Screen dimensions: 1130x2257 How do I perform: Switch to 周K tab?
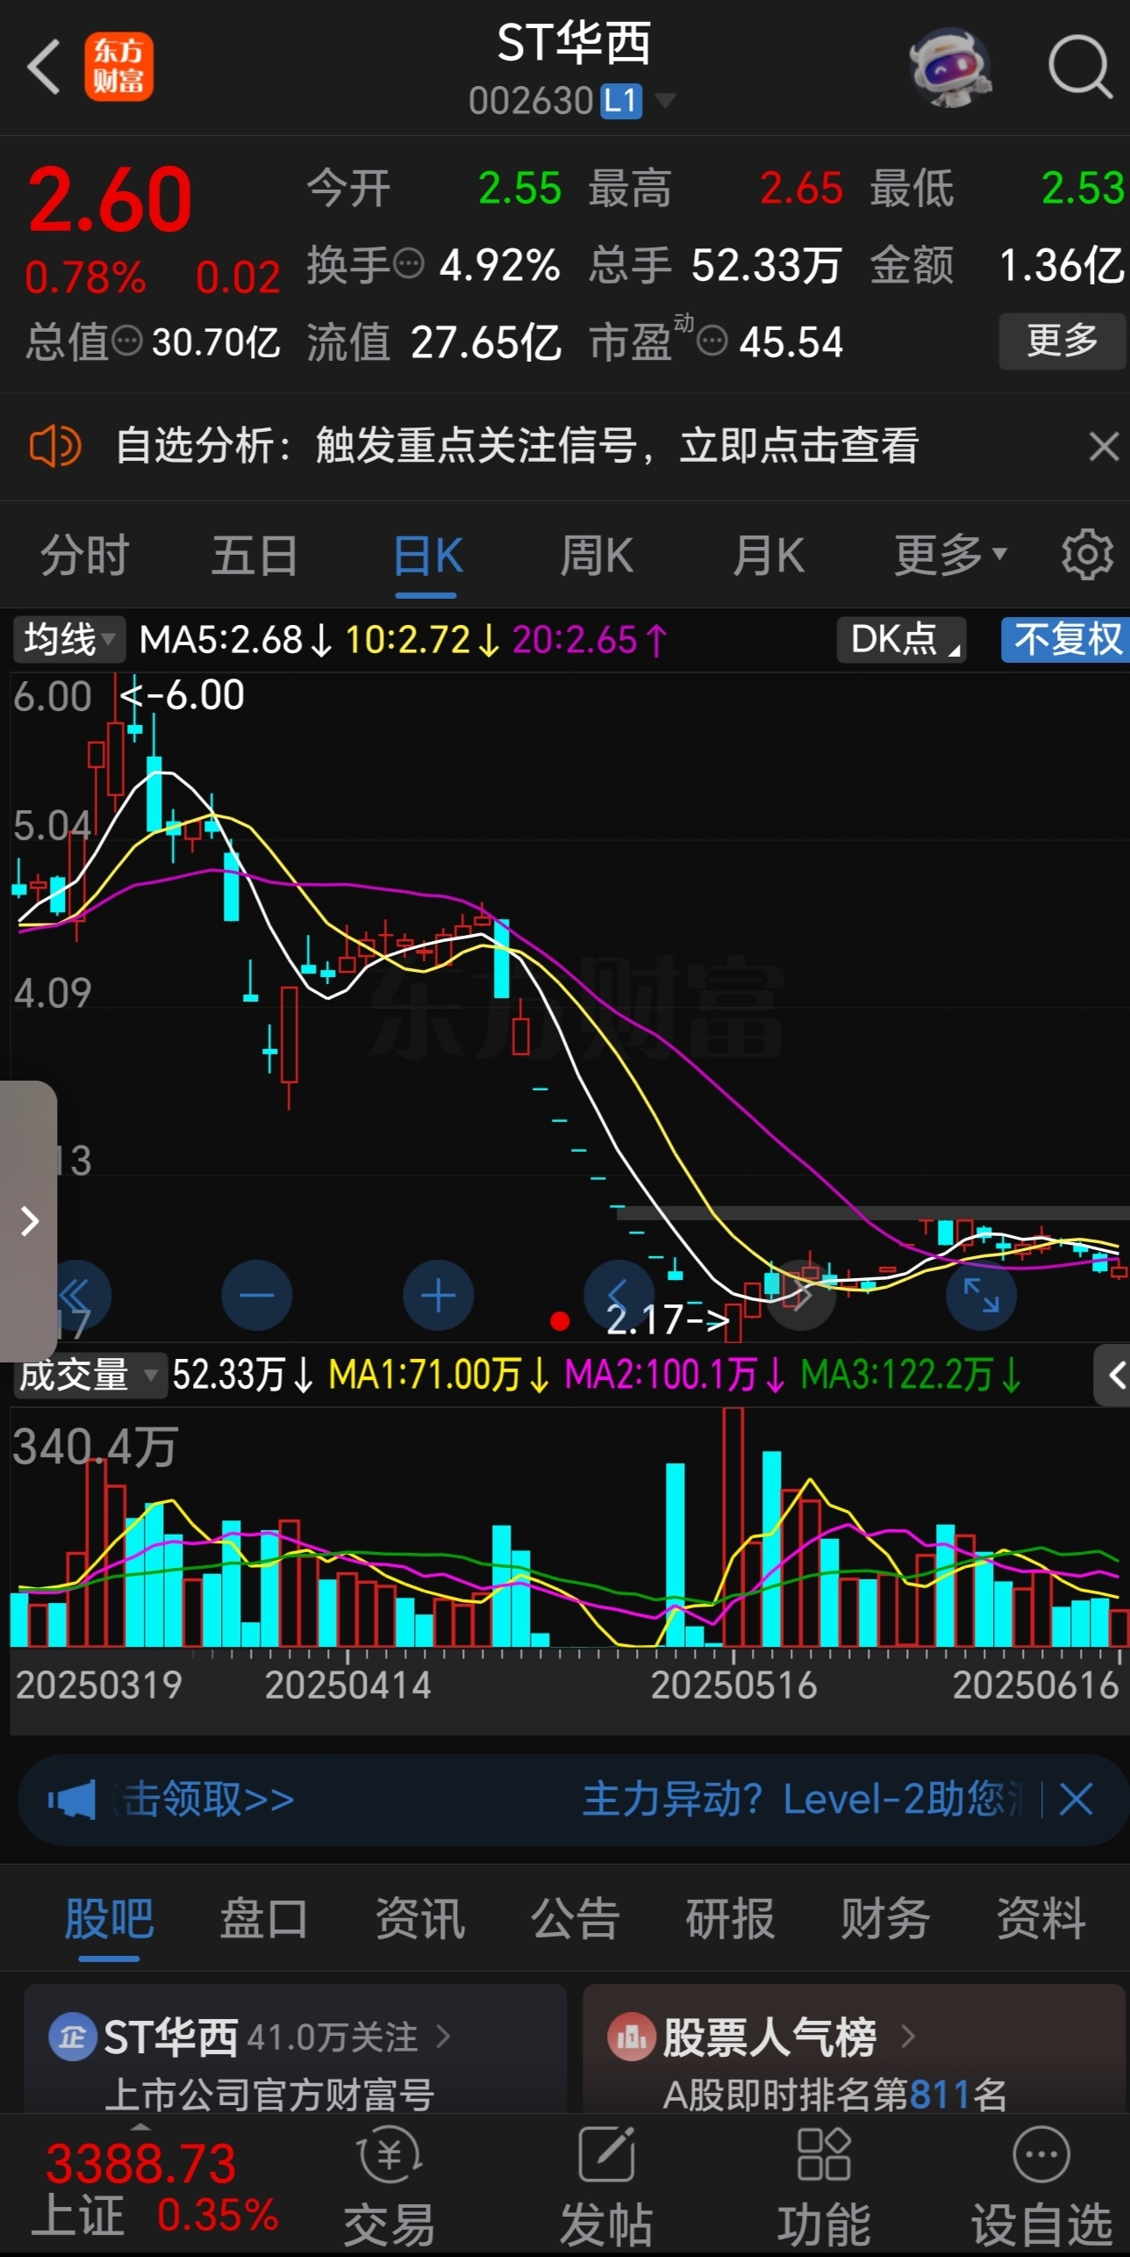pos(597,556)
